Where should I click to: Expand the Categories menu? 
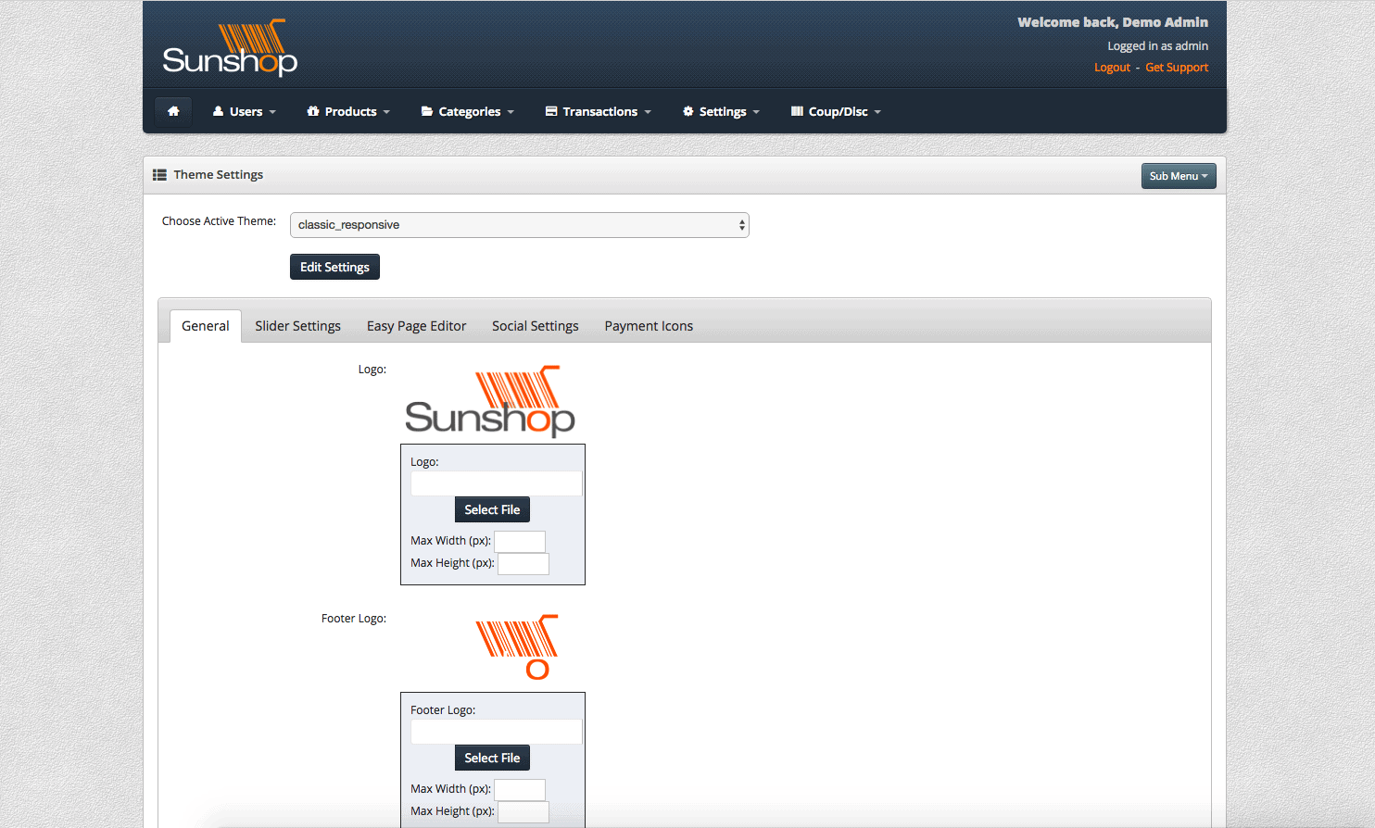(468, 111)
